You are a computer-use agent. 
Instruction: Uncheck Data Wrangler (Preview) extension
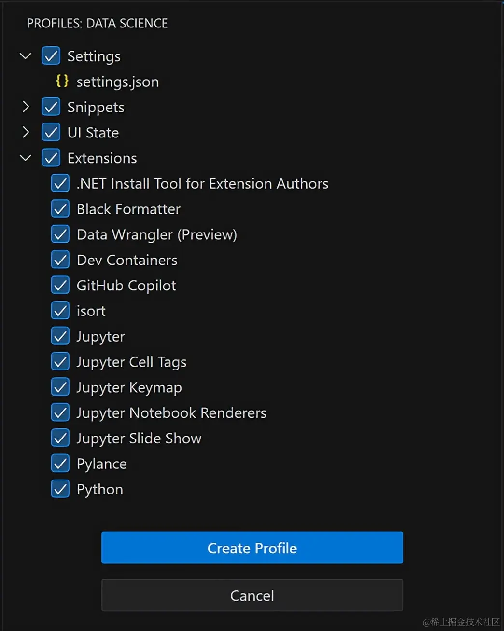tap(60, 234)
